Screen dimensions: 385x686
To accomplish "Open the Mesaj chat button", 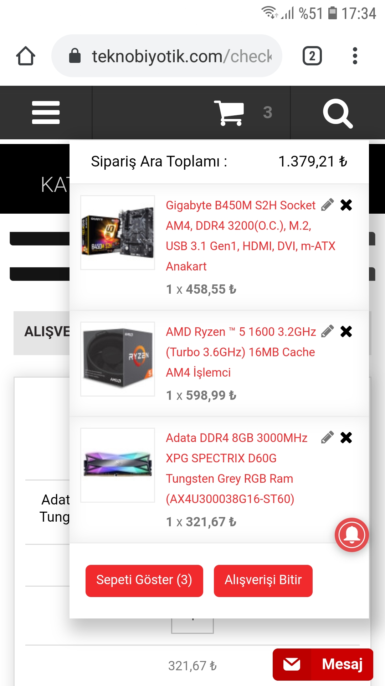I will [323, 664].
